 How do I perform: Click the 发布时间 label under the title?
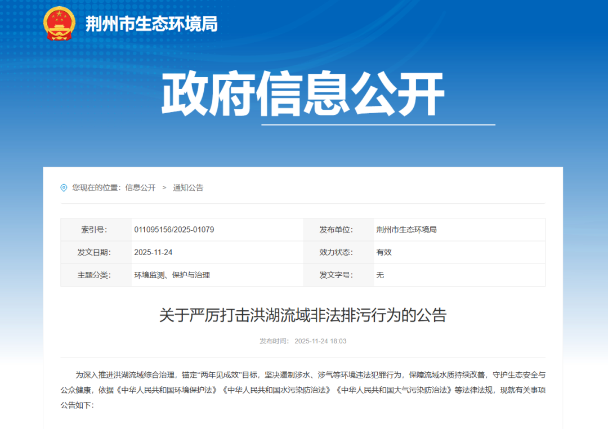click(x=275, y=341)
